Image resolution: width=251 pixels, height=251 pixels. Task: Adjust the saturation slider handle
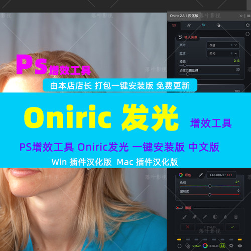pyautogui.click(x=209, y=195)
